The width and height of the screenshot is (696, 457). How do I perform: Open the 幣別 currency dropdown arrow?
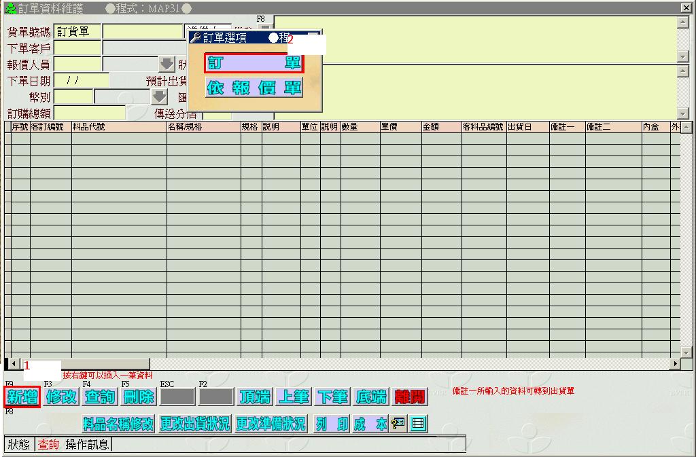coord(158,97)
